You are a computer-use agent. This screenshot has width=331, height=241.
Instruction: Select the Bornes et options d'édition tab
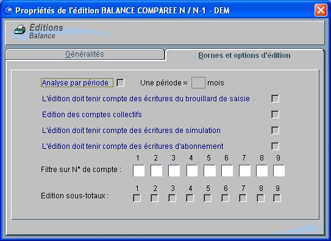(244, 56)
